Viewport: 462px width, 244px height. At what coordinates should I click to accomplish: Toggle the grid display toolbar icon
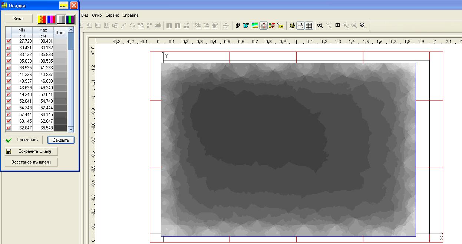[309, 26]
